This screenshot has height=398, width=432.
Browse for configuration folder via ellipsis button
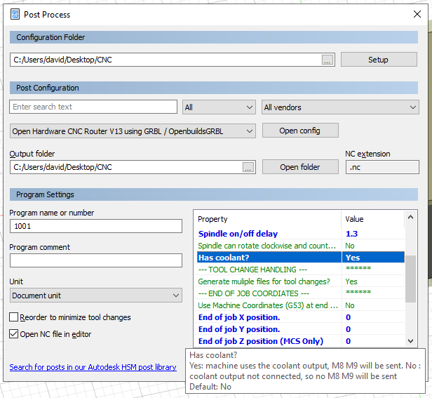point(328,60)
